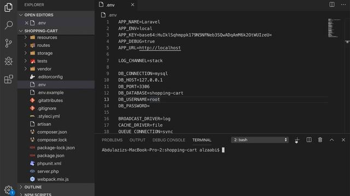The width and height of the screenshot is (350, 196).
Task: Click the CACHE_DRIVER=file line
Action: point(141,125)
